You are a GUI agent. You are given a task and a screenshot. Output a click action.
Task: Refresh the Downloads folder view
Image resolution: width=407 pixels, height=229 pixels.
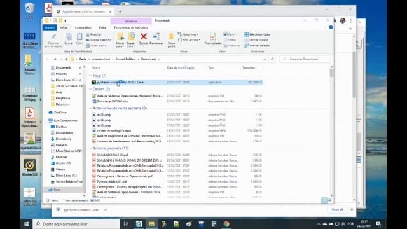tap(272, 59)
